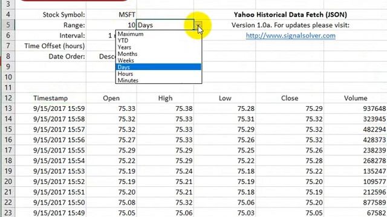Click the Days unit cell in row 5

coord(165,25)
